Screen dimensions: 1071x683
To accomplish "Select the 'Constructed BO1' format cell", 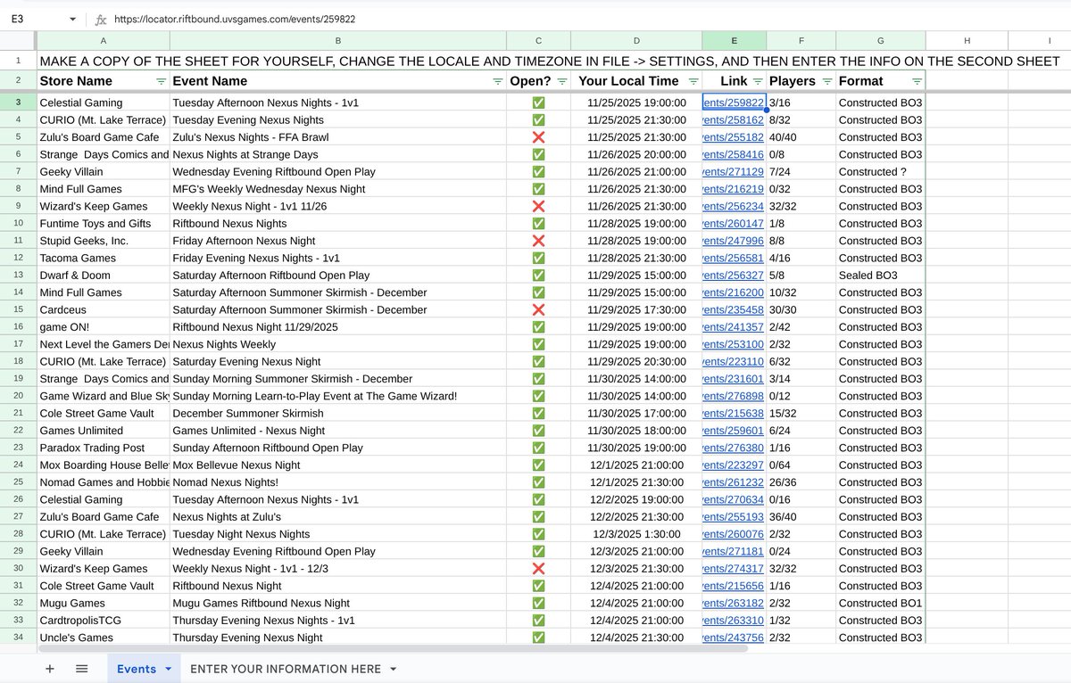I will (x=881, y=603).
